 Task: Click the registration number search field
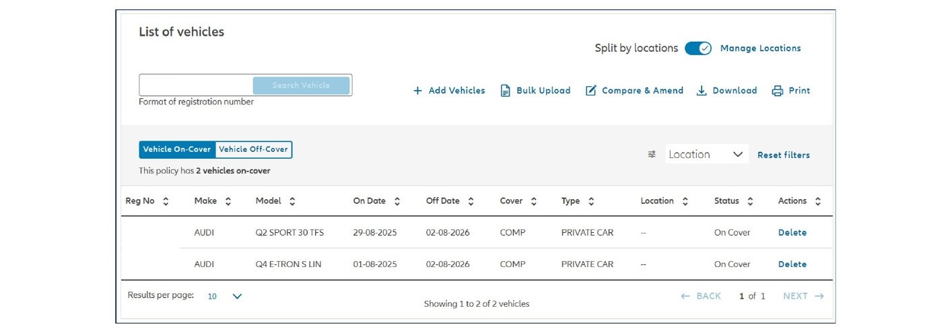coord(196,85)
